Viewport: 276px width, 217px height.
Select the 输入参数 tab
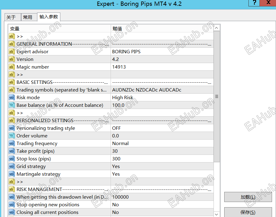coord(49,17)
